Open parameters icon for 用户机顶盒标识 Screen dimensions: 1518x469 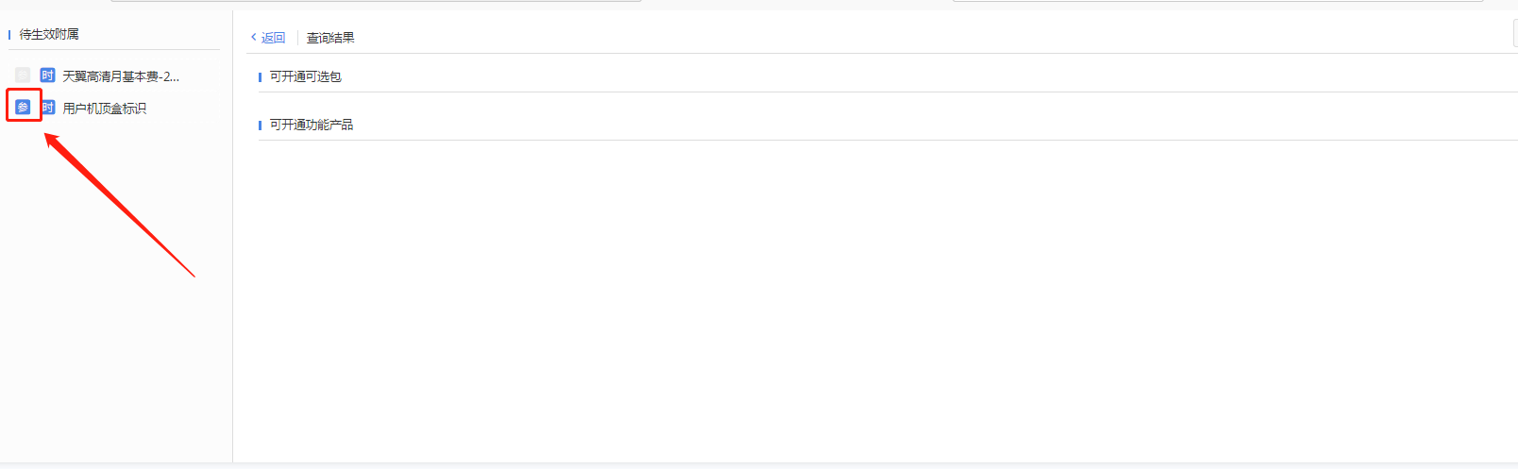click(x=23, y=108)
